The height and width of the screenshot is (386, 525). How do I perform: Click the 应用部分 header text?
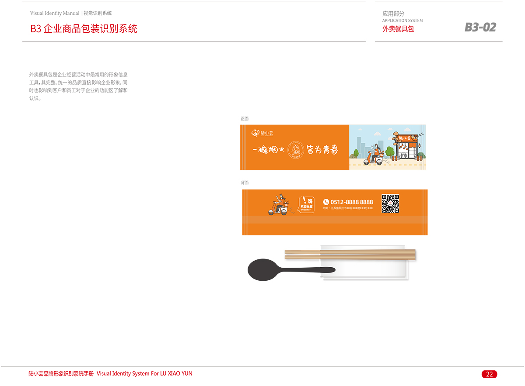pos(393,14)
